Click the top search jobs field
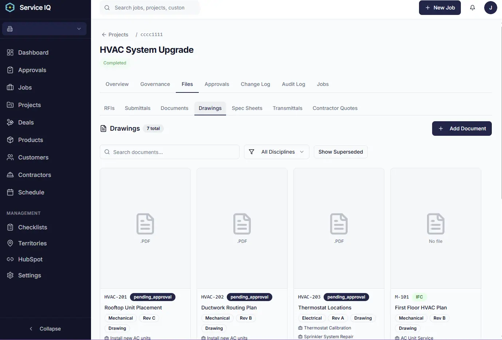502x340 pixels. [150, 8]
